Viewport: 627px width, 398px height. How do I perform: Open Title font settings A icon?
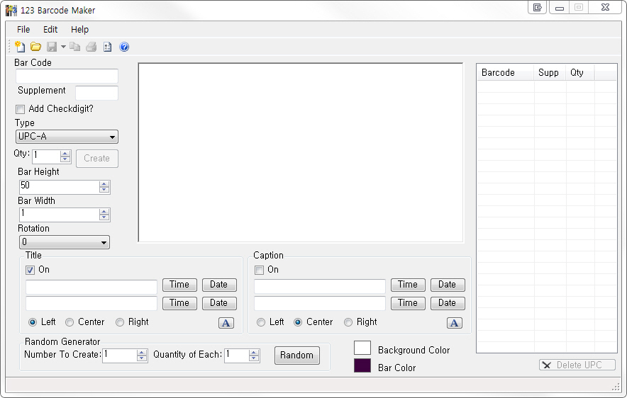[226, 323]
